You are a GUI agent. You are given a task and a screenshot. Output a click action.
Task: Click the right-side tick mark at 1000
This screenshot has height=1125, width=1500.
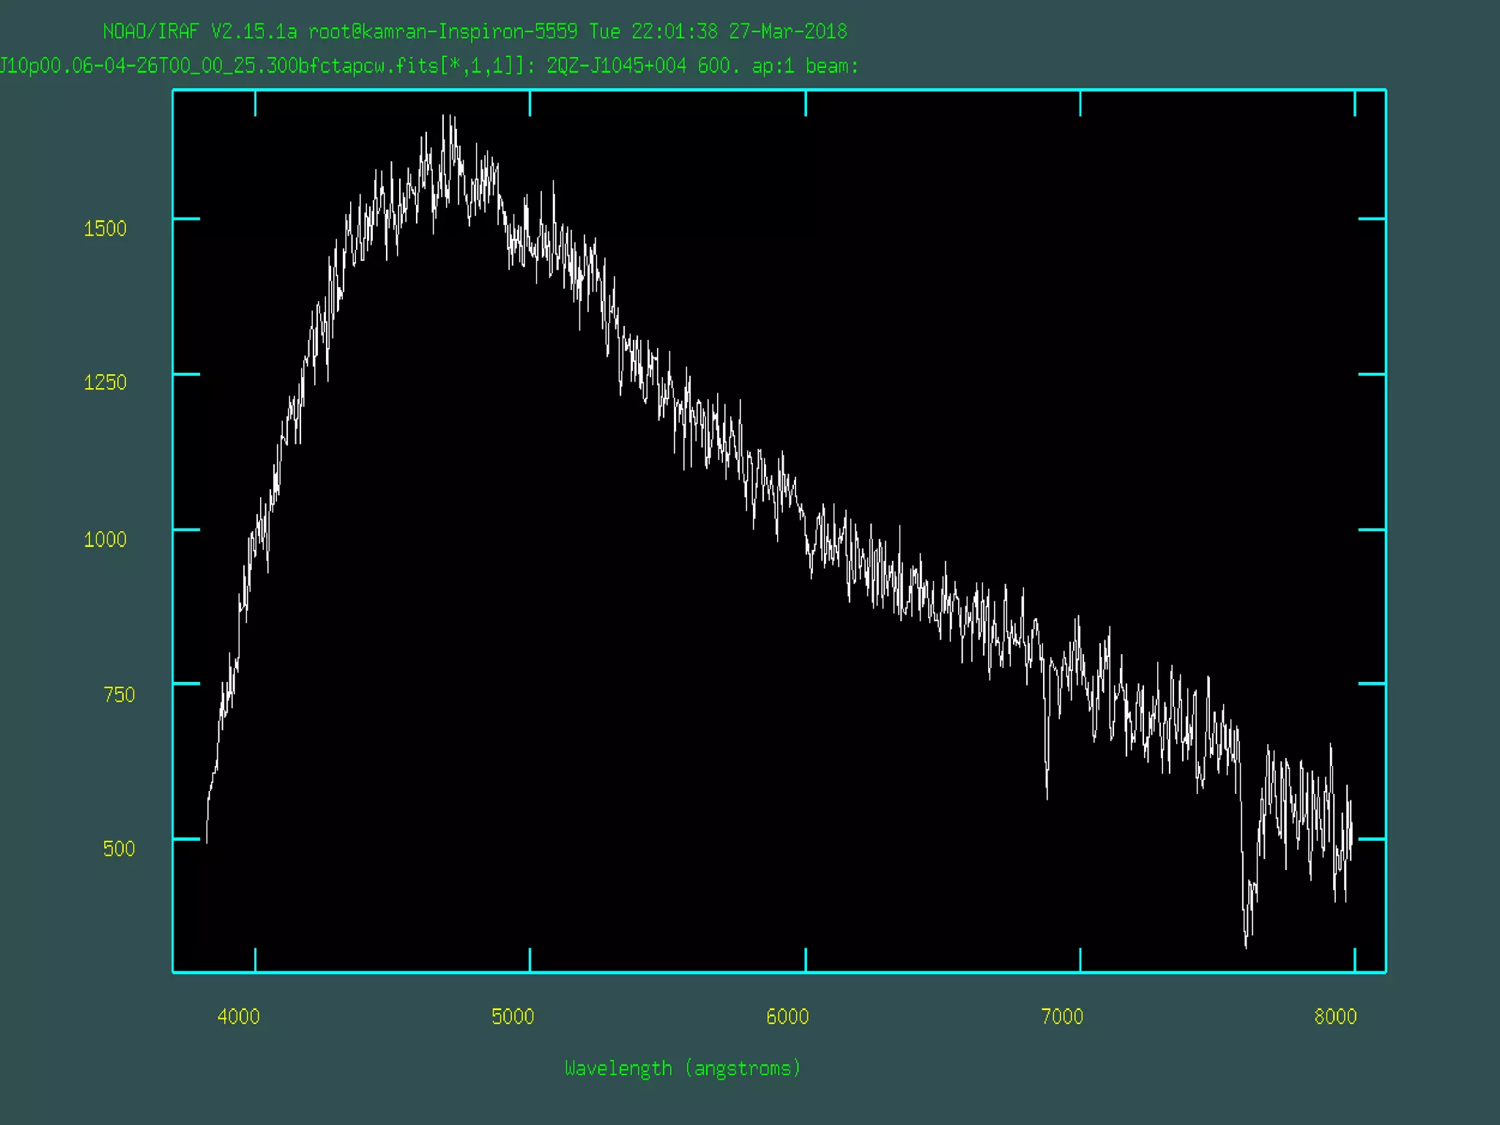(1371, 529)
